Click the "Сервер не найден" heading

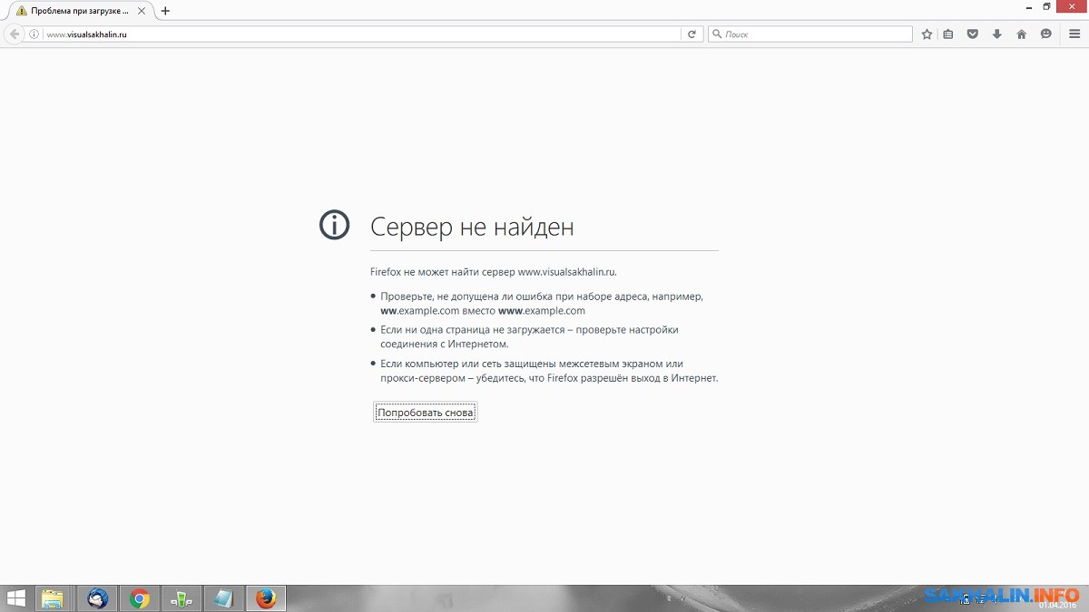click(x=472, y=226)
